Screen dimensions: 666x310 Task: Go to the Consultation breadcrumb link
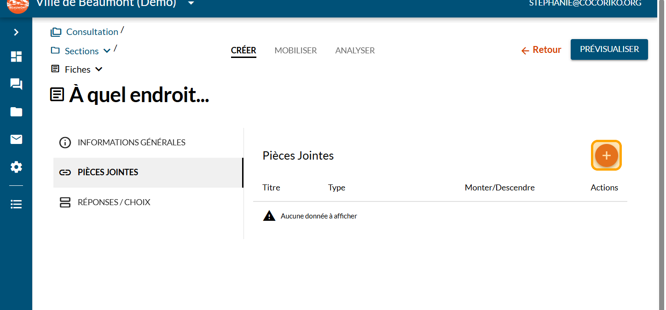tap(92, 32)
